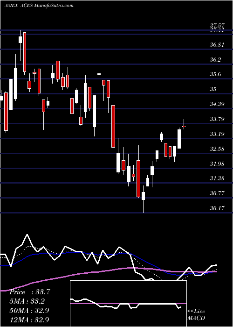Click the tall red candle near chart top

pyautogui.click(x=25, y=52)
